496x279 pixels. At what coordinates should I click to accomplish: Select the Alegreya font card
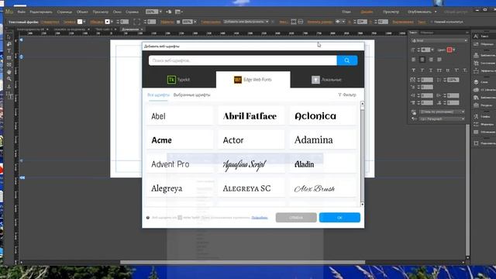coord(180,188)
